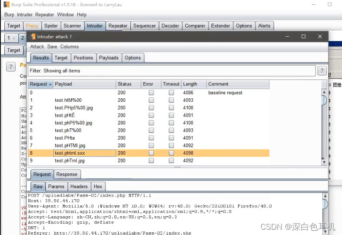Open main window Options tab next to Extender
Image resolution: width=342 pixels, height=235 pixels.
244,26
